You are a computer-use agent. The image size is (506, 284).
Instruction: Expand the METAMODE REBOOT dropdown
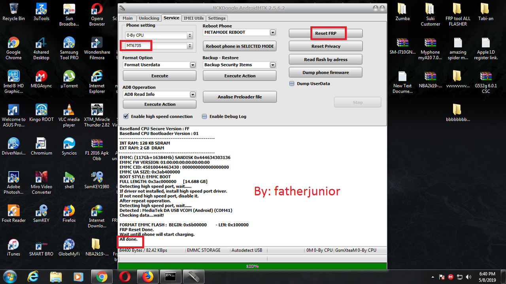point(272,32)
